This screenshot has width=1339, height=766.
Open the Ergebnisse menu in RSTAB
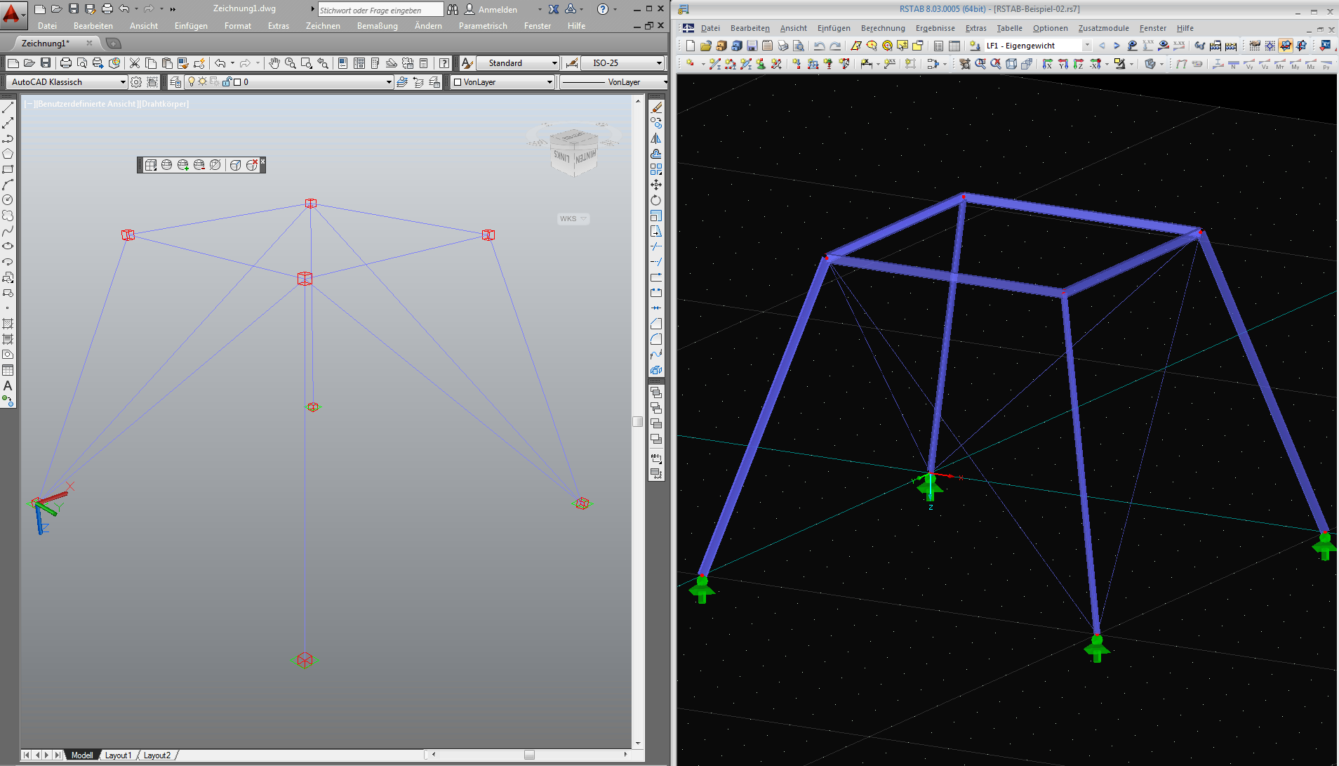(x=935, y=28)
